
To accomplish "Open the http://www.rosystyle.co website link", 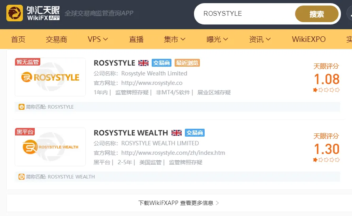I will coord(152,83).
